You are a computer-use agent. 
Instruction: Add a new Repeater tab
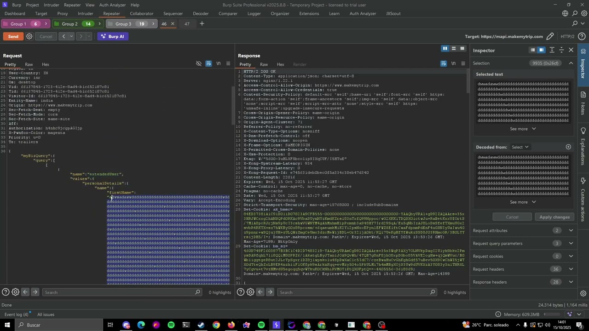point(202,24)
